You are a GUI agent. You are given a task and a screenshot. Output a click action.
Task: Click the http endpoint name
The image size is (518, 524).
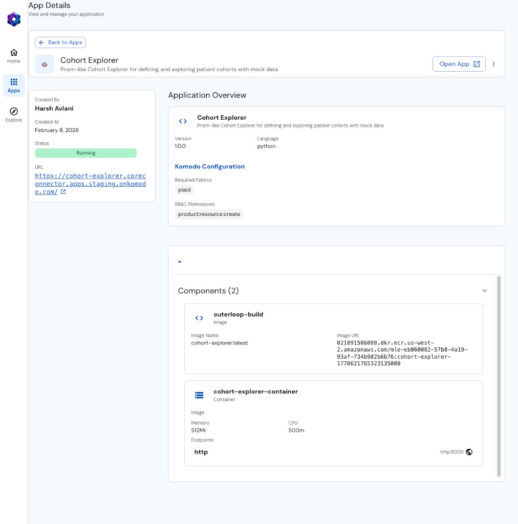[201, 452]
